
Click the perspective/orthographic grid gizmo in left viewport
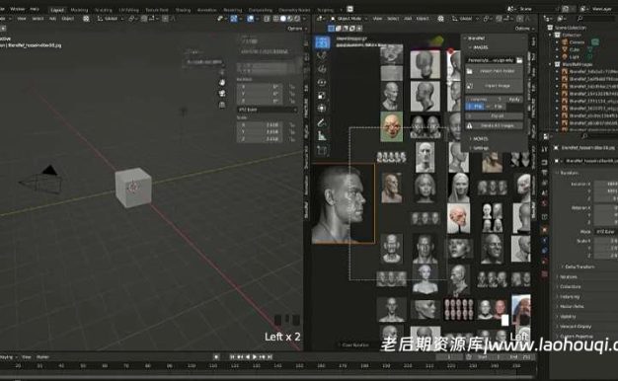pos(222,105)
